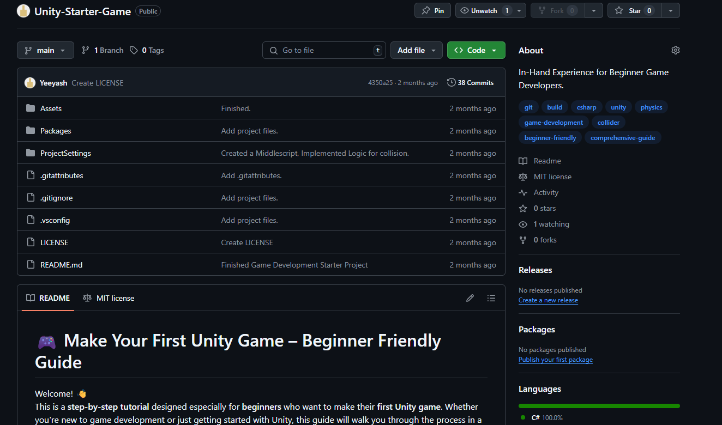This screenshot has width=722, height=425.
Task: Select the git topic tag
Action: point(528,107)
